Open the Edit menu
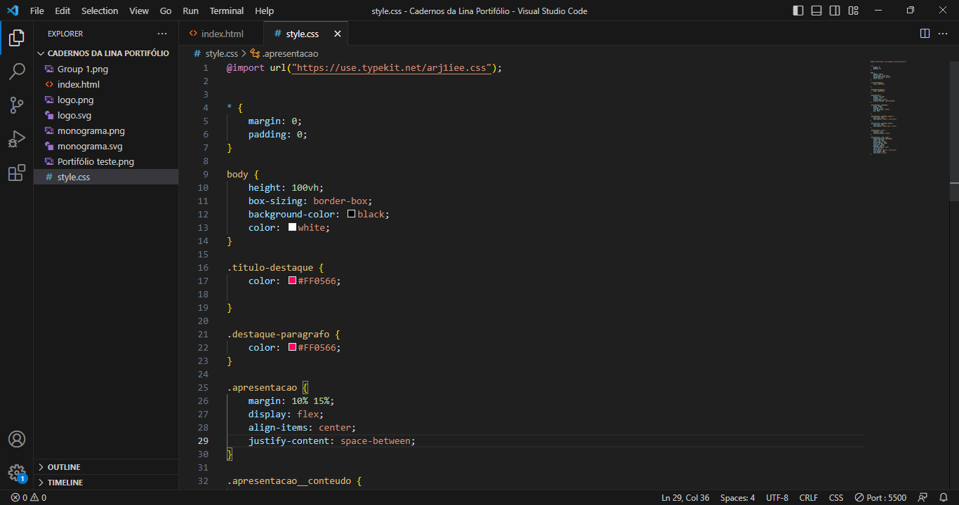959x505 pixels. click(62, 11)
